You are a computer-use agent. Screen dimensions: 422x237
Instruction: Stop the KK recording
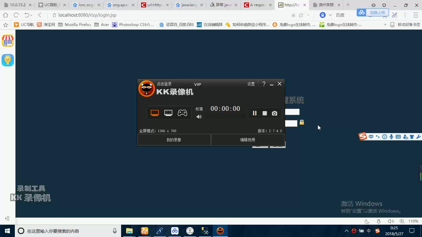(x=265, y=113)
